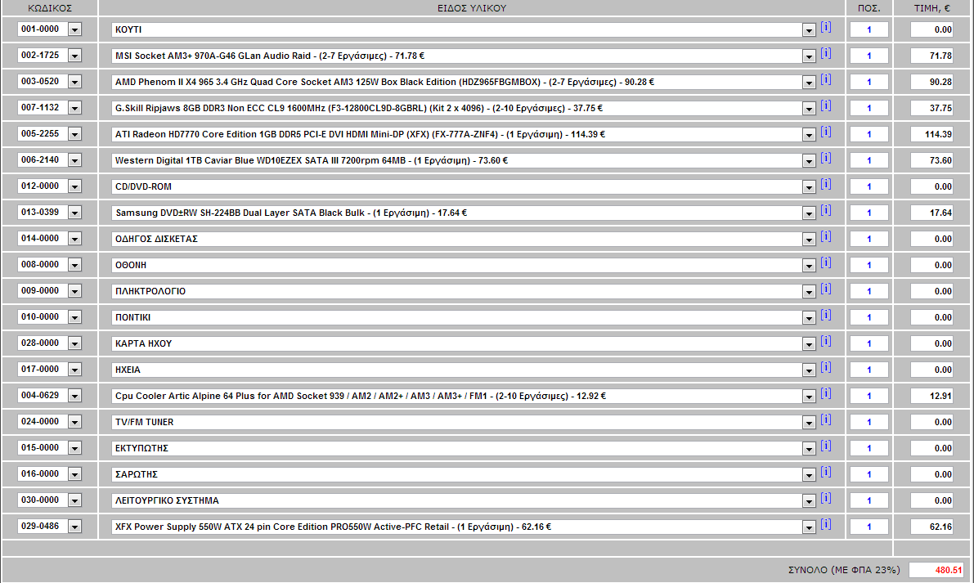This screenshot has width=974, height=583.
Task: Open the ΟΘΟΝΗ item dropdown
Action: click(809, 266)
